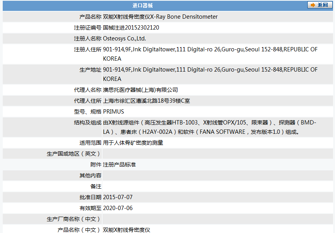Click the 生产地址 label
Image resolution: width=335 pixels, height=233 pixels.
(x=90, y=70)
